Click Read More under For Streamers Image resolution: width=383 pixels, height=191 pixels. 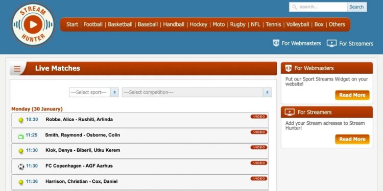352,139
